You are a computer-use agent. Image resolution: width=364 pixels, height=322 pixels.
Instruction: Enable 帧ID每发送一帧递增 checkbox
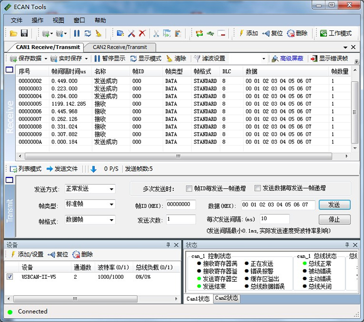[x=189, y=188]
